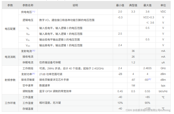Select the 蓝牙 GFSK 调制的带宽效率 description
Viewport: 174px width, 114px height.
(x=55, y=91)
